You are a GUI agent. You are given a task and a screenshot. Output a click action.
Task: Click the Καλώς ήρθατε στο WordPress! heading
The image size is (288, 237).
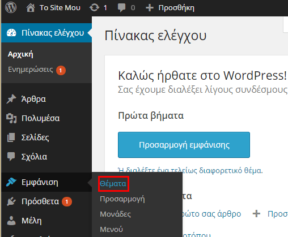point(202,76)
